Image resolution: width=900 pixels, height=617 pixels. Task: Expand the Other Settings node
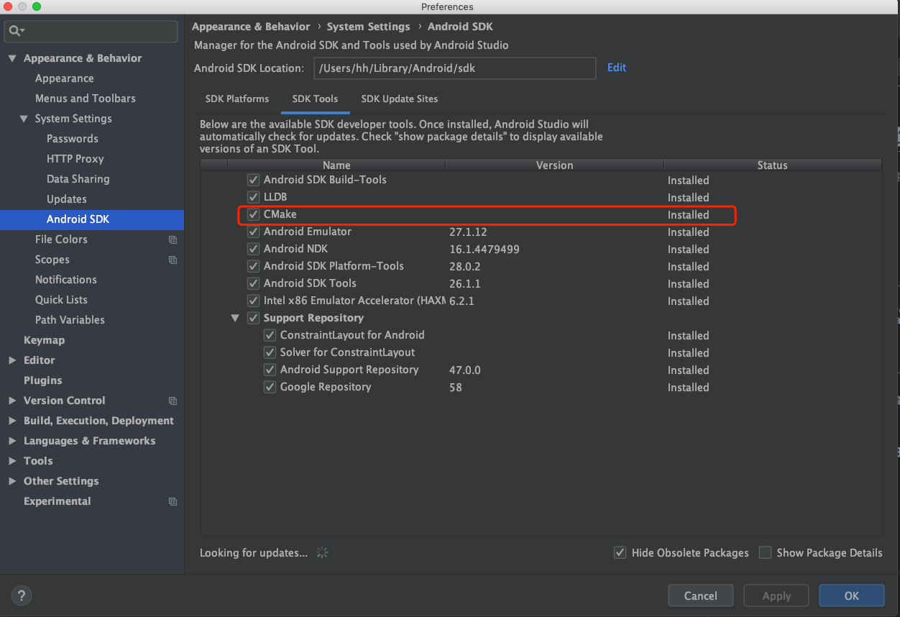pyautogui.click(x=12, y=481)
